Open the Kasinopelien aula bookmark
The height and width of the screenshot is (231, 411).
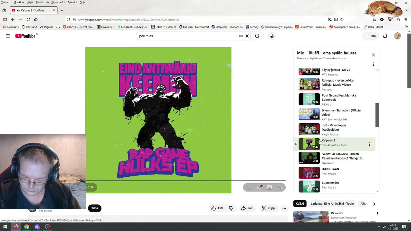pyautogui.click(x=345, y=27)
